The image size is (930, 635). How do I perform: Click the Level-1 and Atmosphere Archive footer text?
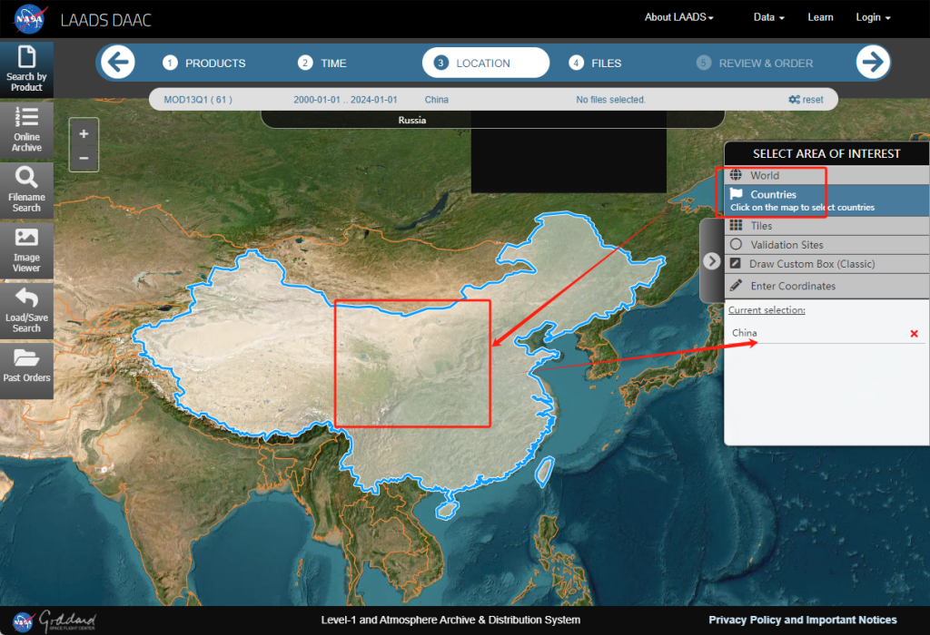coord(450,620)
